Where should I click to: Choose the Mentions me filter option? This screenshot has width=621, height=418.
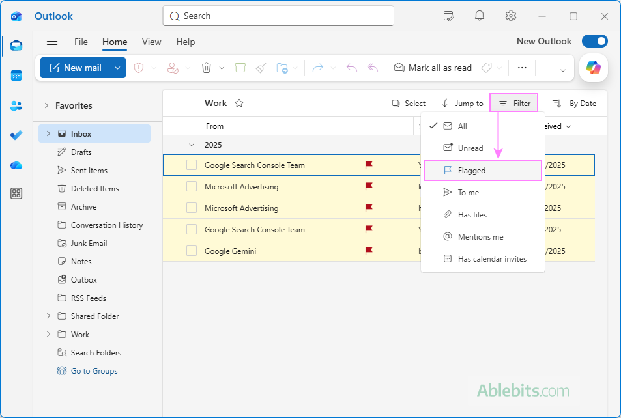tap(483, 237)
